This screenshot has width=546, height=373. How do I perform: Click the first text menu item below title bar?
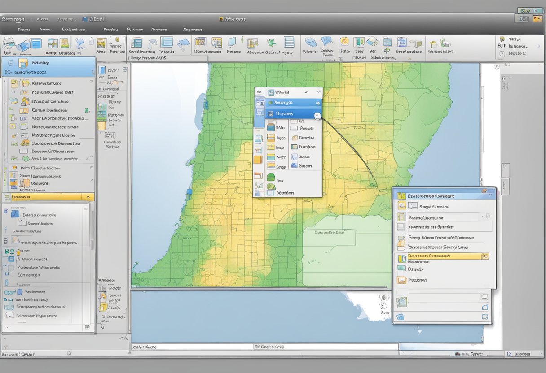[23, 29]
